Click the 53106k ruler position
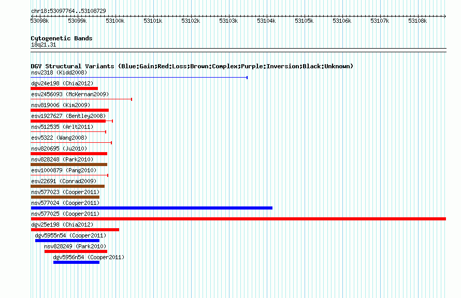 pyautogui.click(x=342, y=21)
